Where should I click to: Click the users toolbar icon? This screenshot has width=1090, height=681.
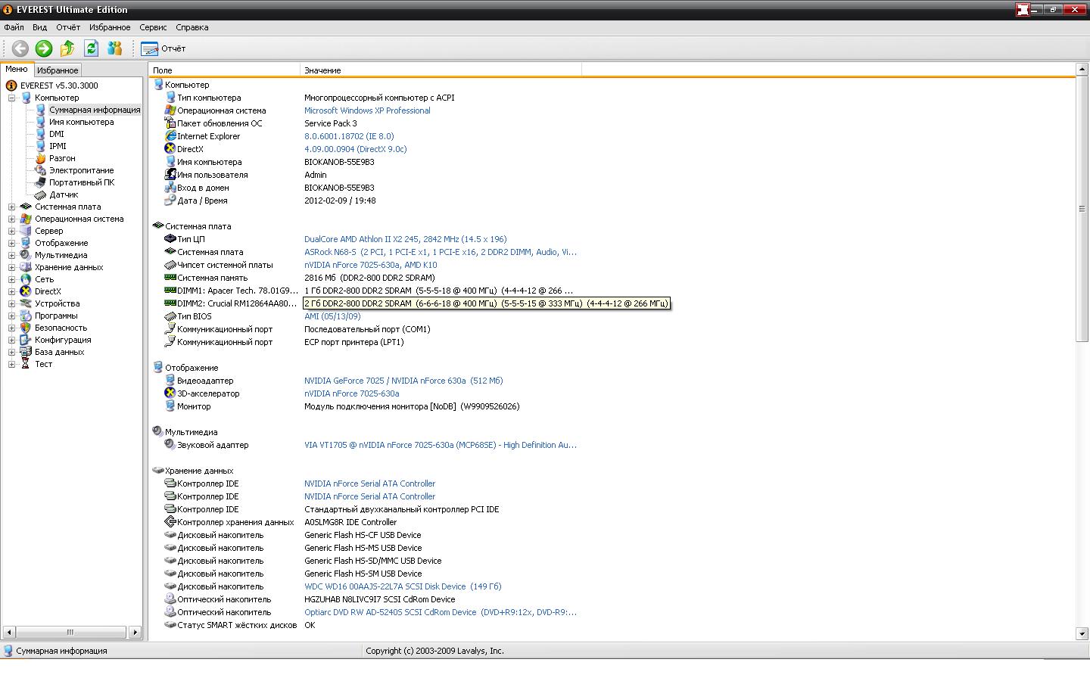click(x=115, y=48)
